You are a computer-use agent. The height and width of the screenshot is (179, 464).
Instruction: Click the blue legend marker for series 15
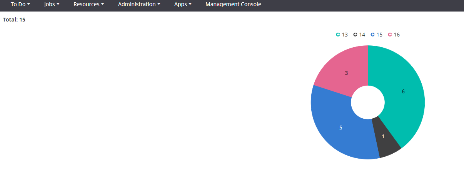[x=372, y=35]
